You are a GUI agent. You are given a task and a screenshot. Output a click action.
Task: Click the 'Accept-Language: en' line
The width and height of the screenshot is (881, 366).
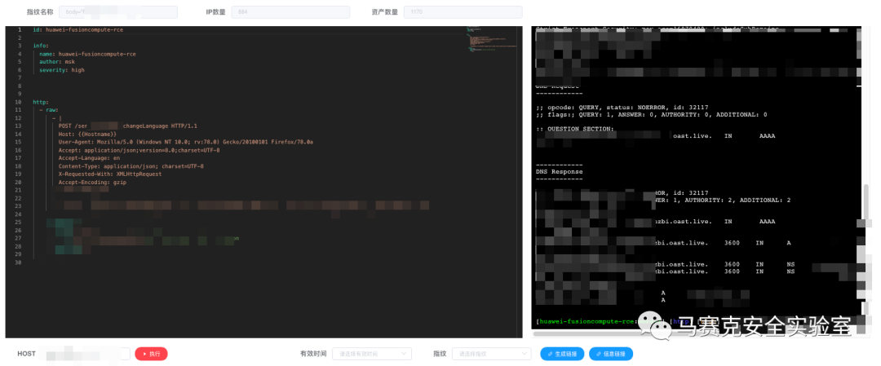coord(90,158)
